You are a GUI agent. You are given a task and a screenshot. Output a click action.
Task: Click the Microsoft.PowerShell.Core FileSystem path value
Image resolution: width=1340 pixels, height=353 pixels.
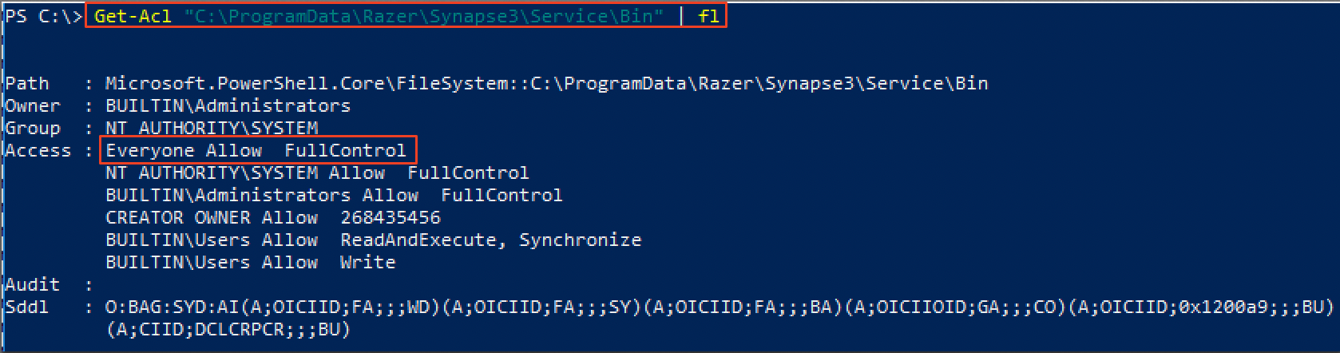pyautogui.click(x=546, y=84)
